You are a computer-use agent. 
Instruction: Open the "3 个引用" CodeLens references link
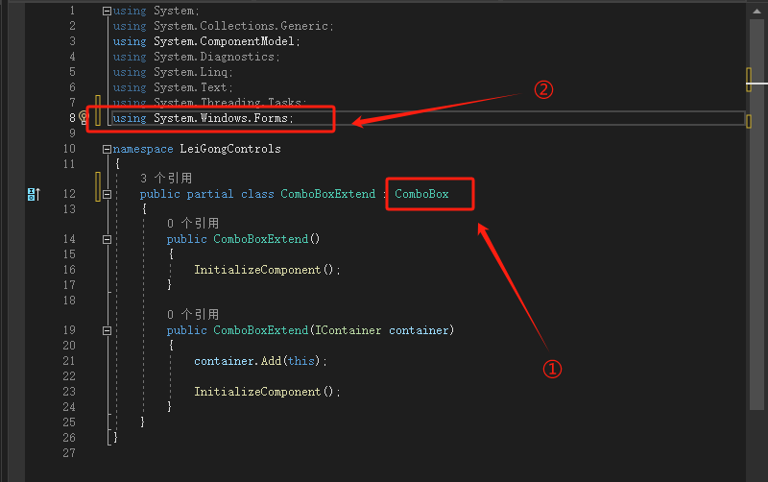[166, 179]
